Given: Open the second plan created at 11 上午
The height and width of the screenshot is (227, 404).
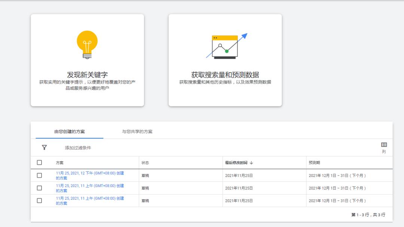Looking at the screenshot, I should pyautogui.click(x=89, y=201).
